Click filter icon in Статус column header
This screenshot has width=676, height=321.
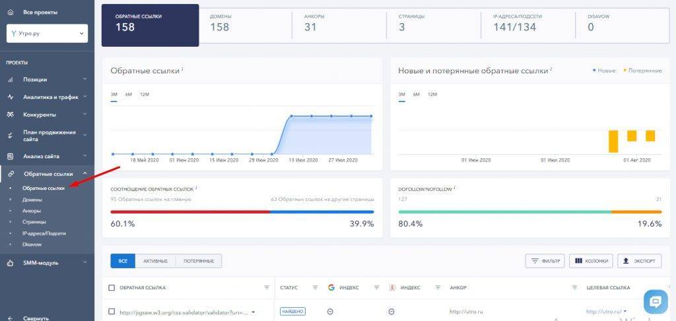click(x=315, y=288)
